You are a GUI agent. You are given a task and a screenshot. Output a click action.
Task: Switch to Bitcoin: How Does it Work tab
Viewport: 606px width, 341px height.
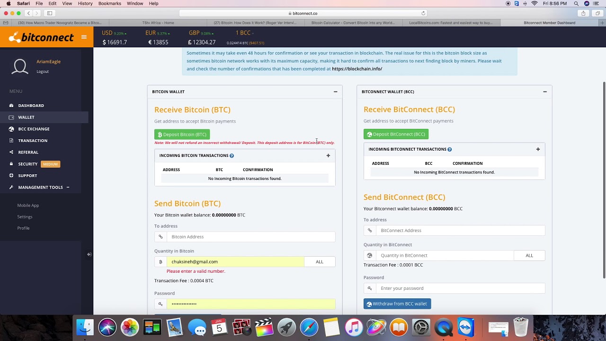pyautogui.click(x=256, y=23)
